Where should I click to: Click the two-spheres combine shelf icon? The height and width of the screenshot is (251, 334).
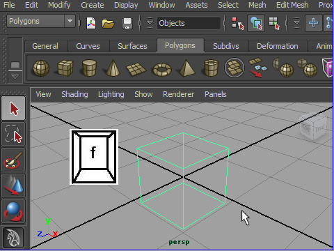(283, 68)
